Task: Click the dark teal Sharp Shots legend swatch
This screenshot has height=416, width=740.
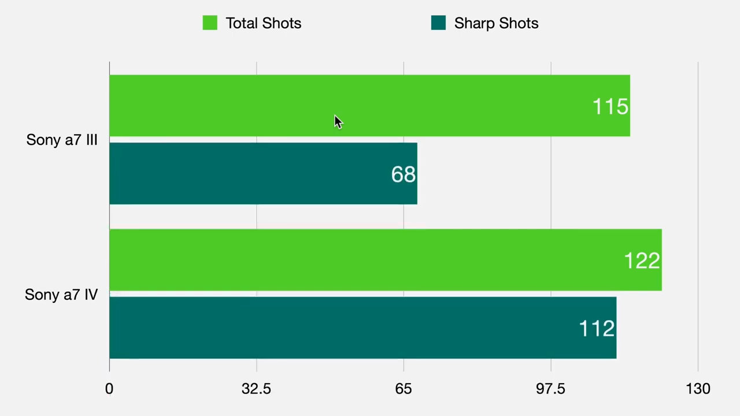Action: click(438, 23)
